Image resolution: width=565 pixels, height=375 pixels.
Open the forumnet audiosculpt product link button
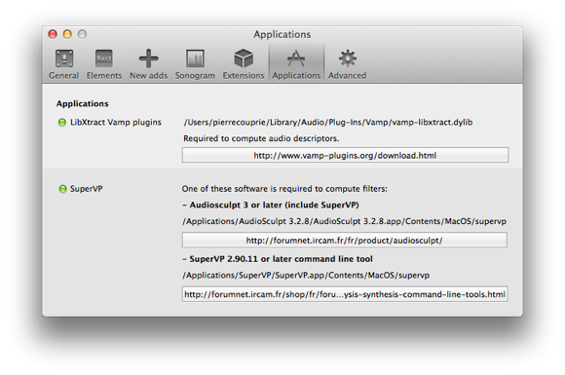[345, 241]
